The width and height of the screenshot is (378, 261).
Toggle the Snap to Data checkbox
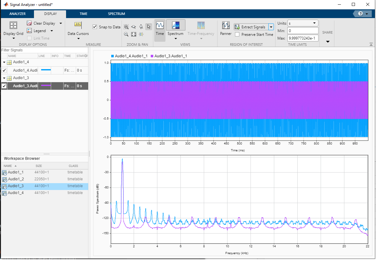point(95,27)
